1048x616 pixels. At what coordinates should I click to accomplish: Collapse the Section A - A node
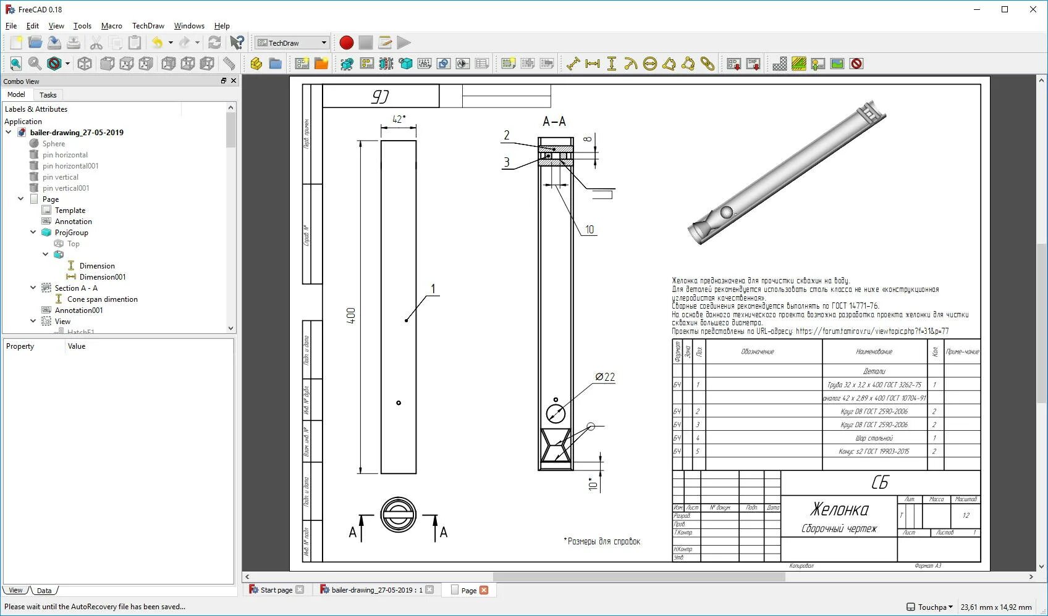[33, 288]
